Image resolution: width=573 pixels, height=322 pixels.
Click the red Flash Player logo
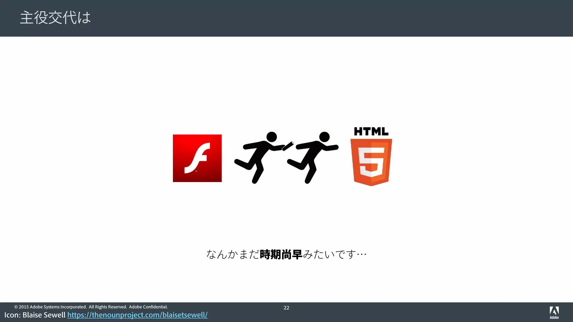[x=197, y=158]
